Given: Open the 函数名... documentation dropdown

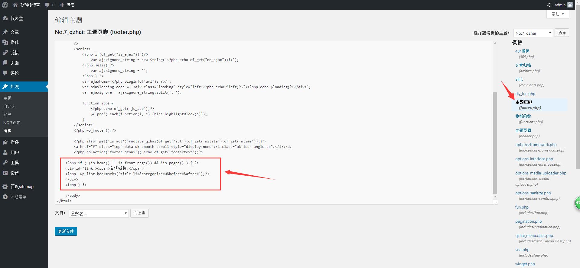Looking at the screenshot, I should point(99,213).
